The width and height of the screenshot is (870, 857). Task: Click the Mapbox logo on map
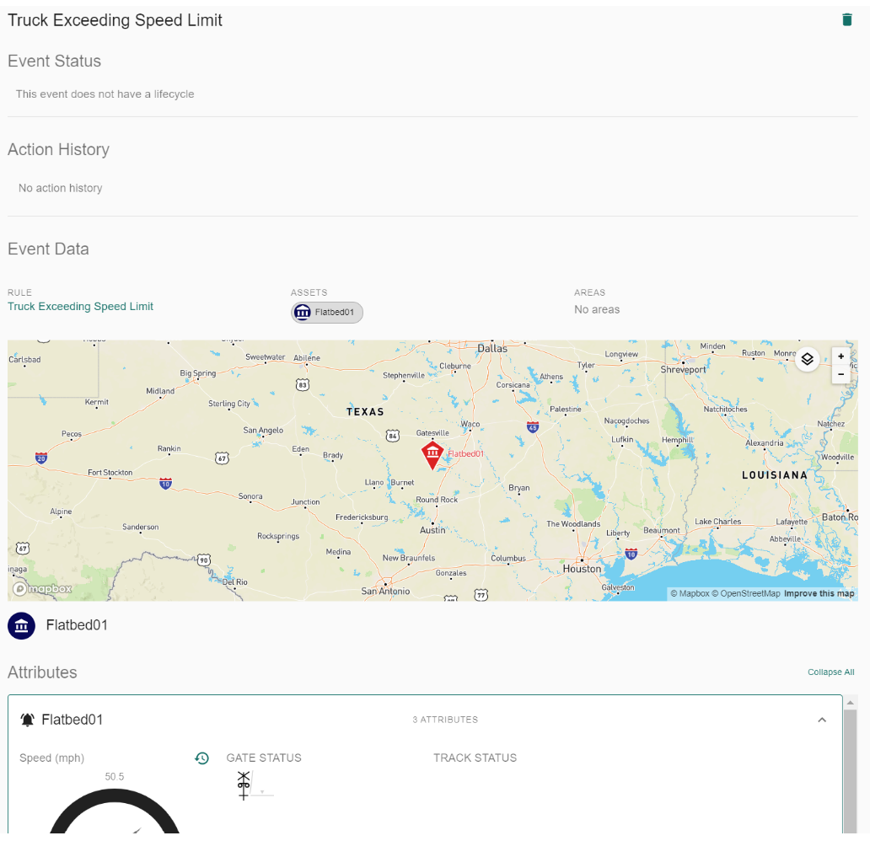[x=42, y=588]
